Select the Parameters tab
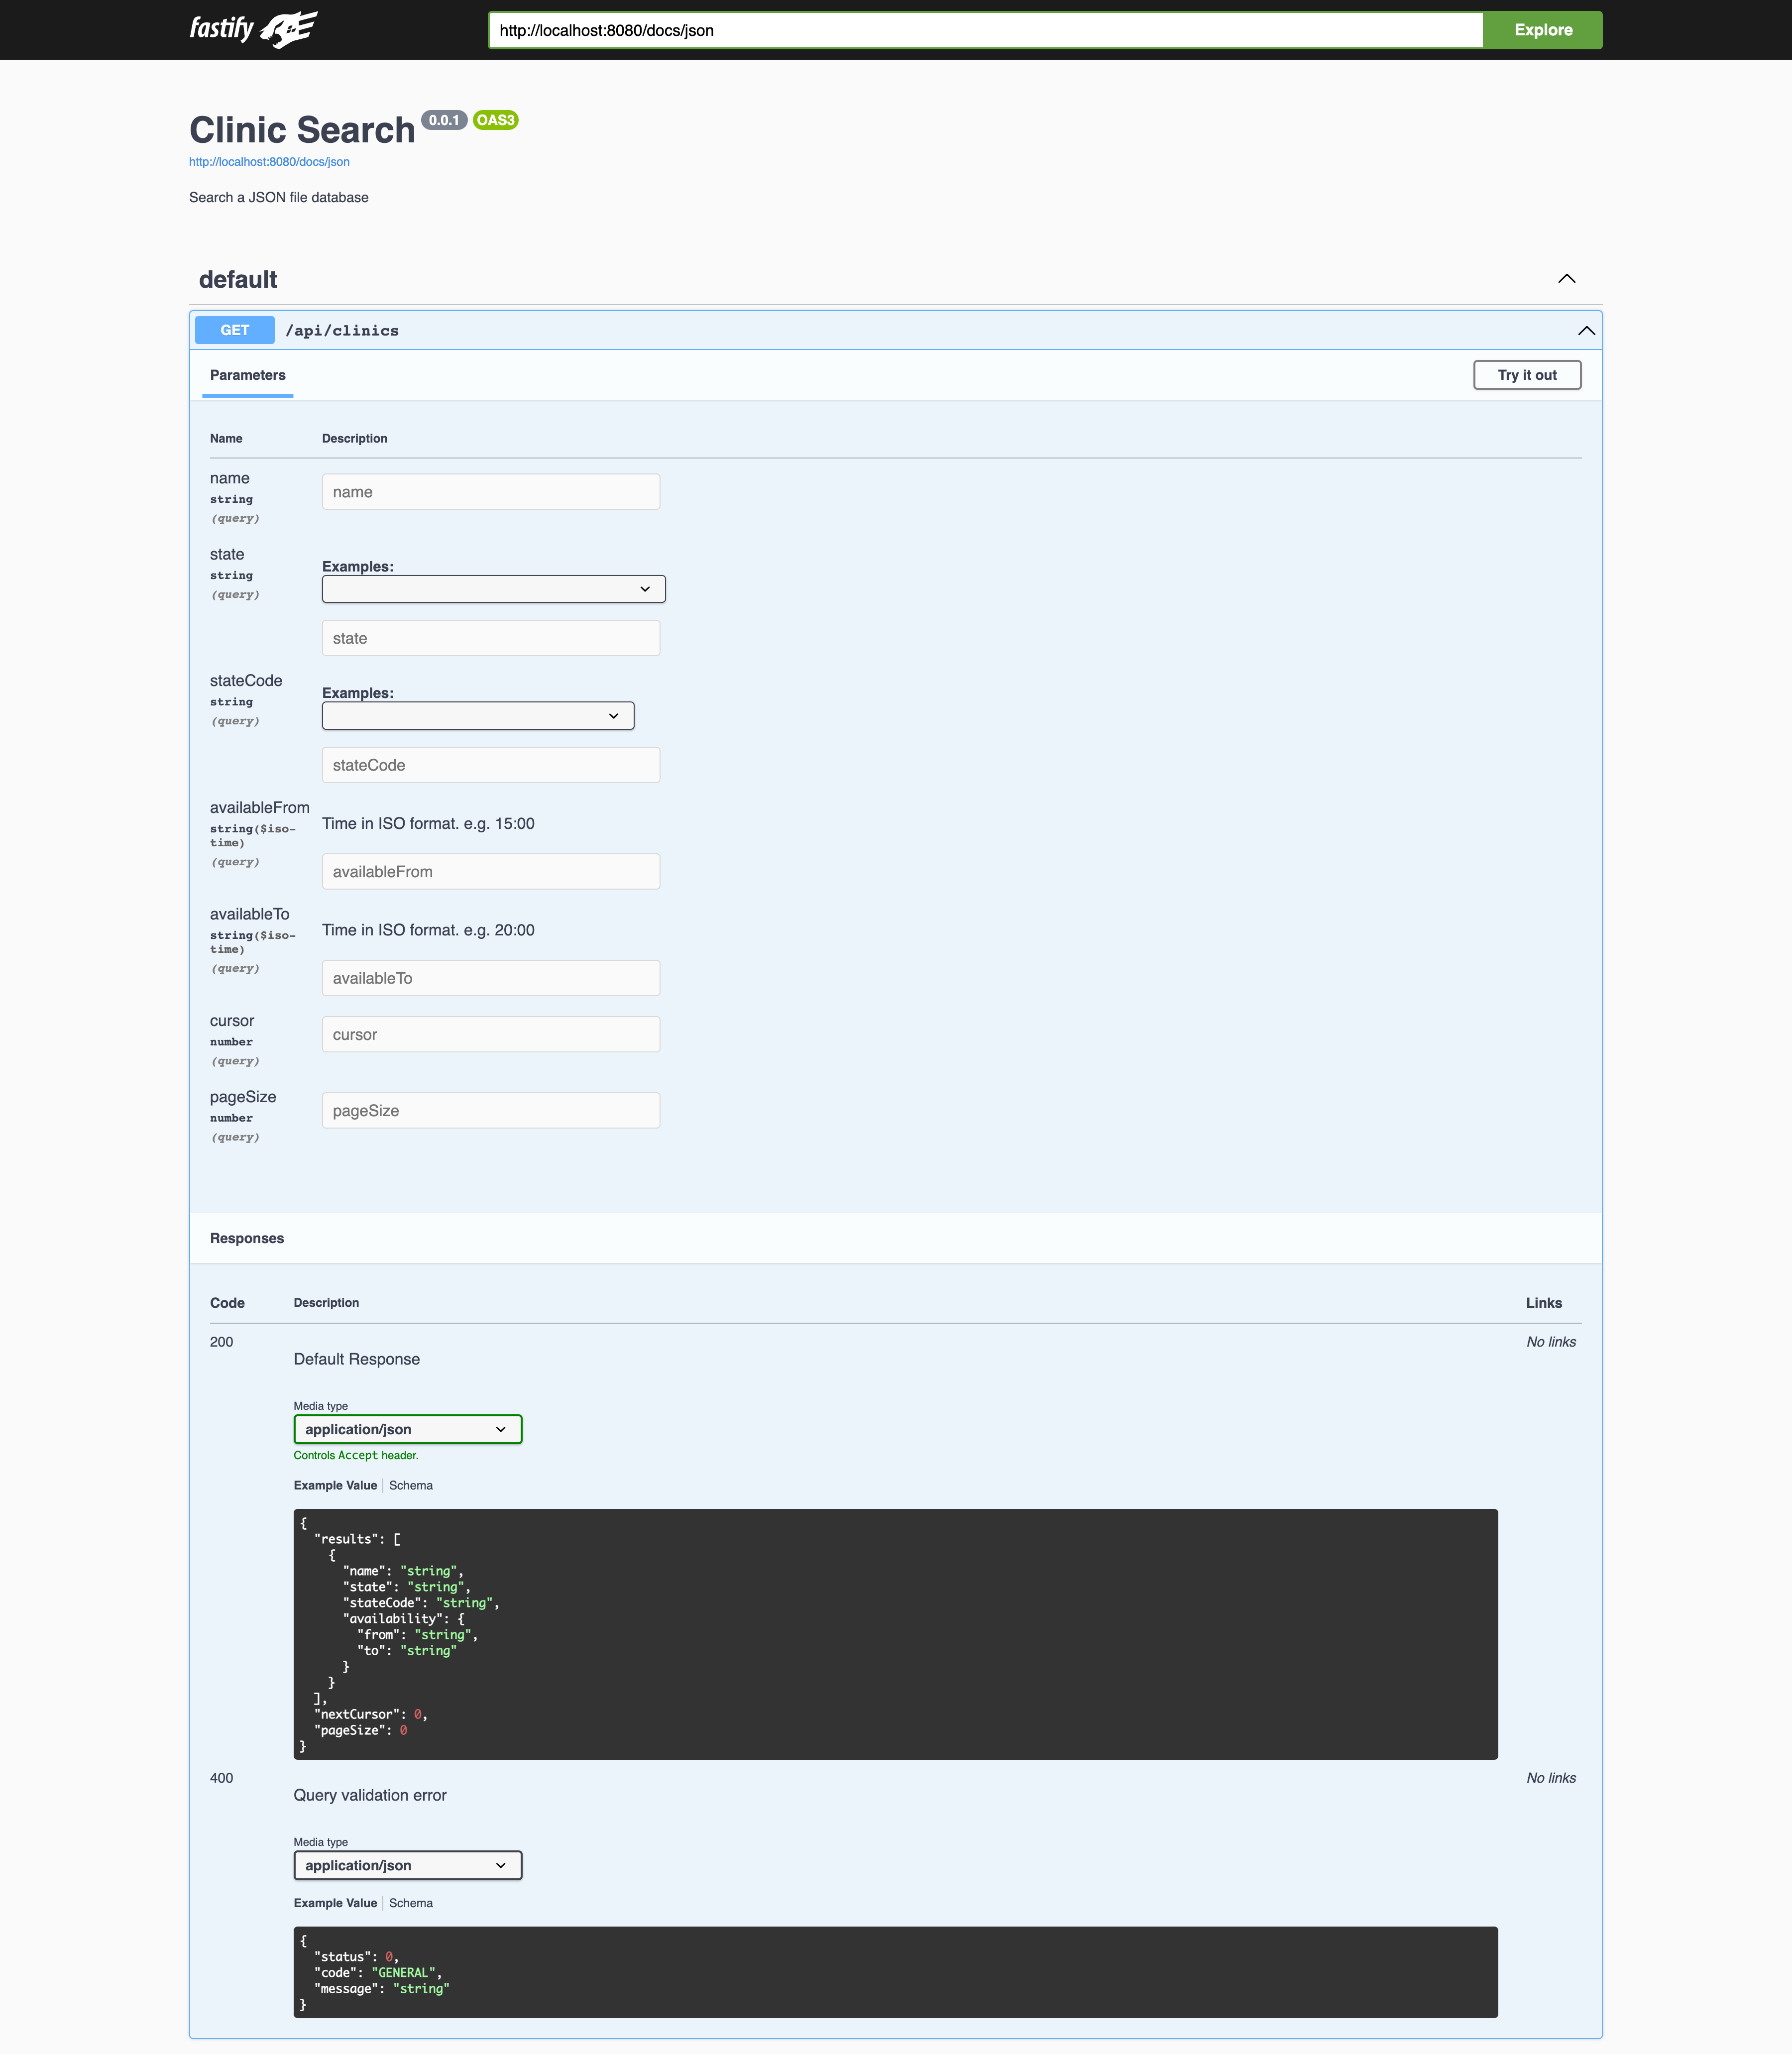Screen dimensions: 1792x2054 tap(247, 375)
